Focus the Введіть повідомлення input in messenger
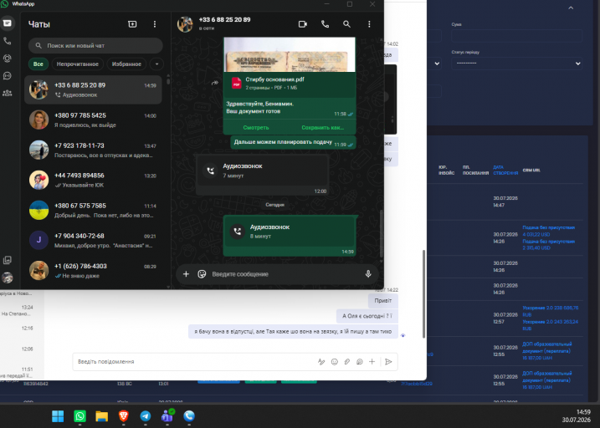This screenshot has width=600, height=428. (x=193, y=361)
